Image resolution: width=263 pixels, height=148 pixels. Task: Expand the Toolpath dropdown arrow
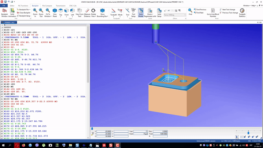click(113, 17)
